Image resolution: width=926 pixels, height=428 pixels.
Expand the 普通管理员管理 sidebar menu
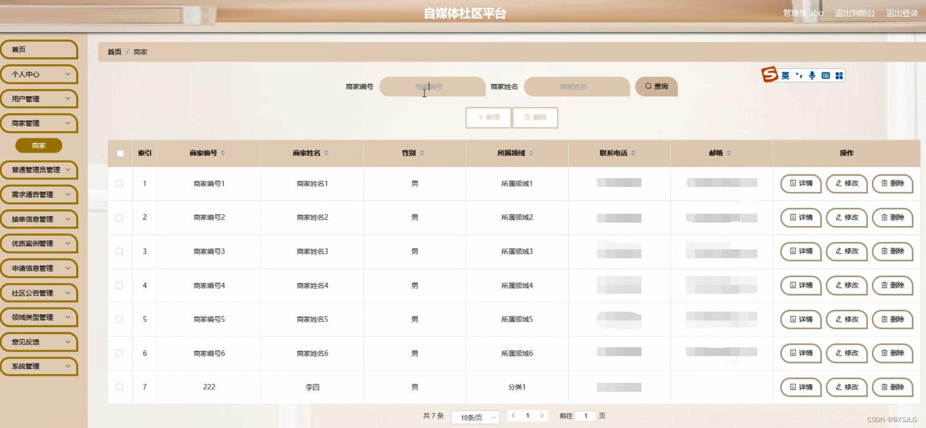pyautogui.click(x=39, y=170)
